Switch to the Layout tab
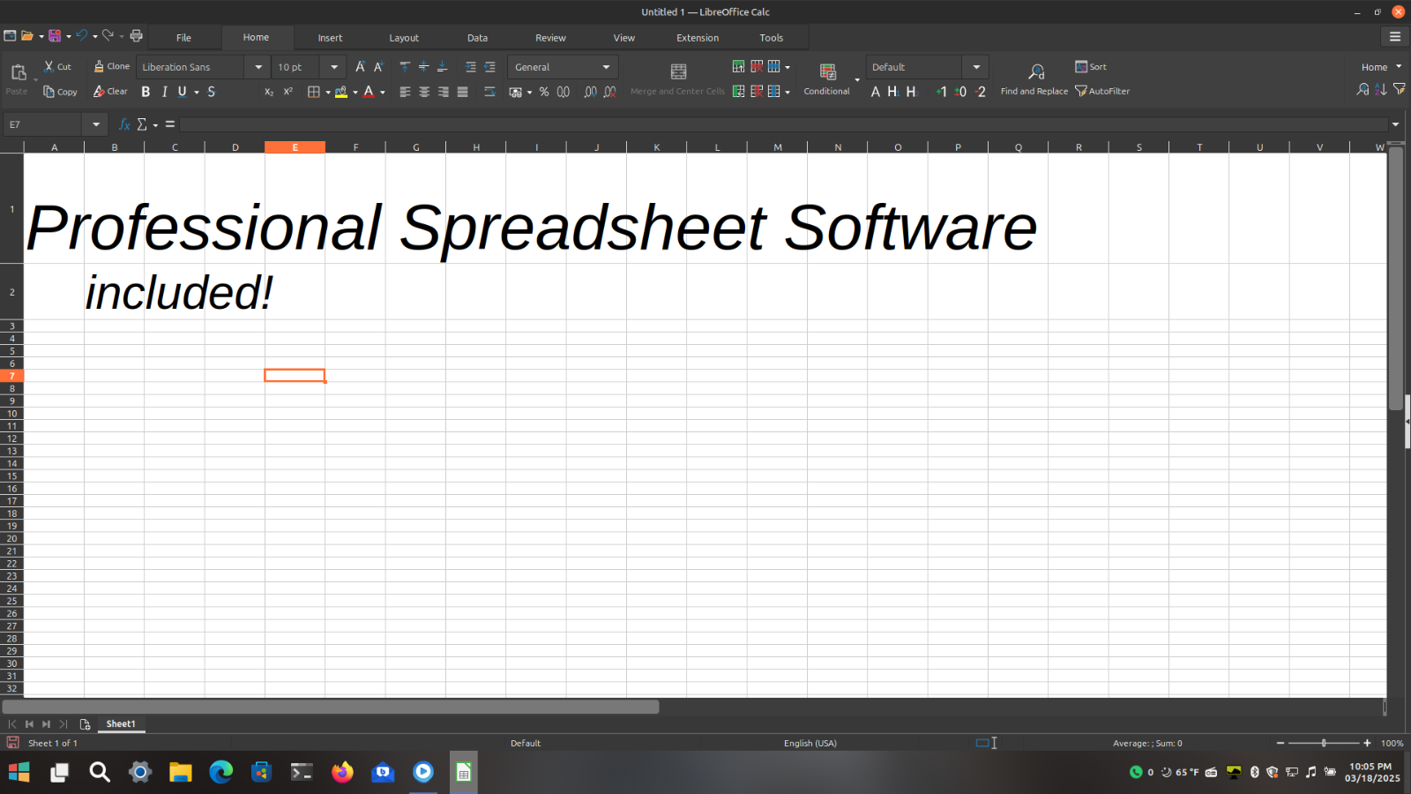Viewport: 1411px width, 794px height. click(404, 38)
